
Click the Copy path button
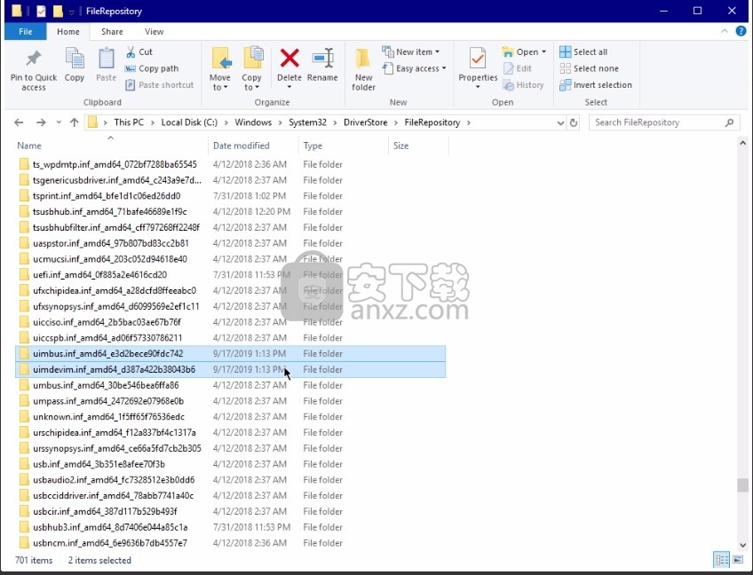pyautogui.click(x=152, y=68)
